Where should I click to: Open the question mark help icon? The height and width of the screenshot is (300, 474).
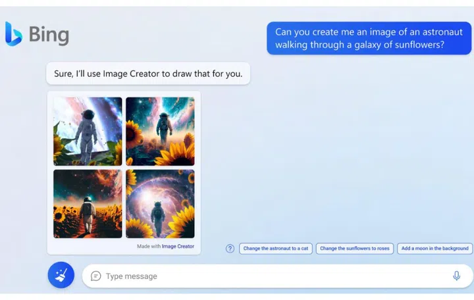[x=230, y=249]
